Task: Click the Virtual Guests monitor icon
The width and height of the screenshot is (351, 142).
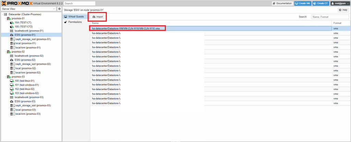Action: click(x=65, y=17)
